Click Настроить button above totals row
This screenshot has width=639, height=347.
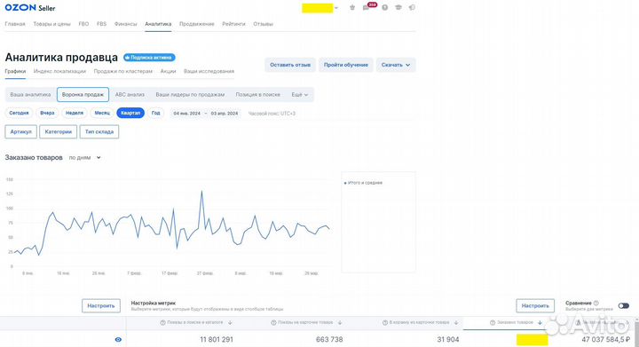coord(101,306)
